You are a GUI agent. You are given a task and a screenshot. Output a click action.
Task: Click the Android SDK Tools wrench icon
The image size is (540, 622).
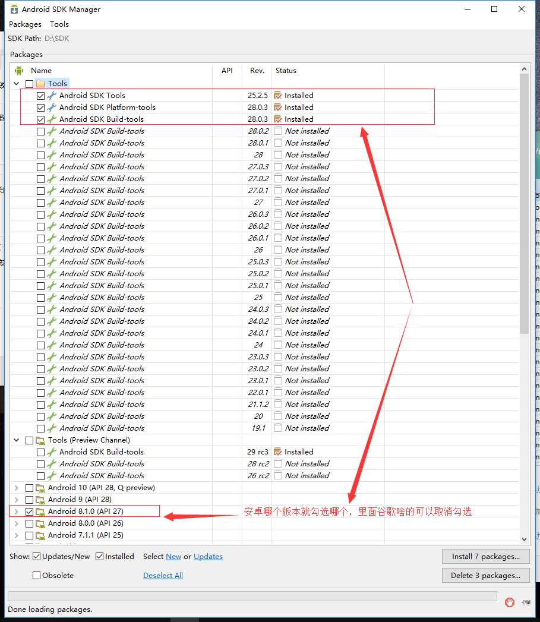point(52,96)
